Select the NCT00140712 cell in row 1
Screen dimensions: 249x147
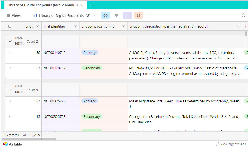click(60, 56)
